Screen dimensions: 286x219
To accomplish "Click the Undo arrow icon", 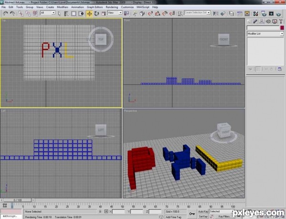I will coord(5,13).
